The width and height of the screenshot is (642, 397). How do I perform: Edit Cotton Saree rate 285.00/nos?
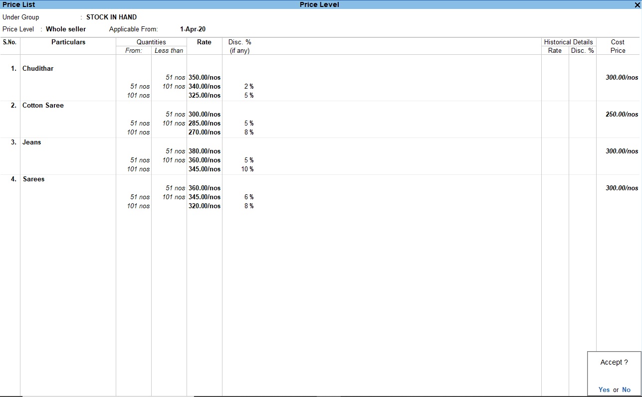(x=205, y=123)
